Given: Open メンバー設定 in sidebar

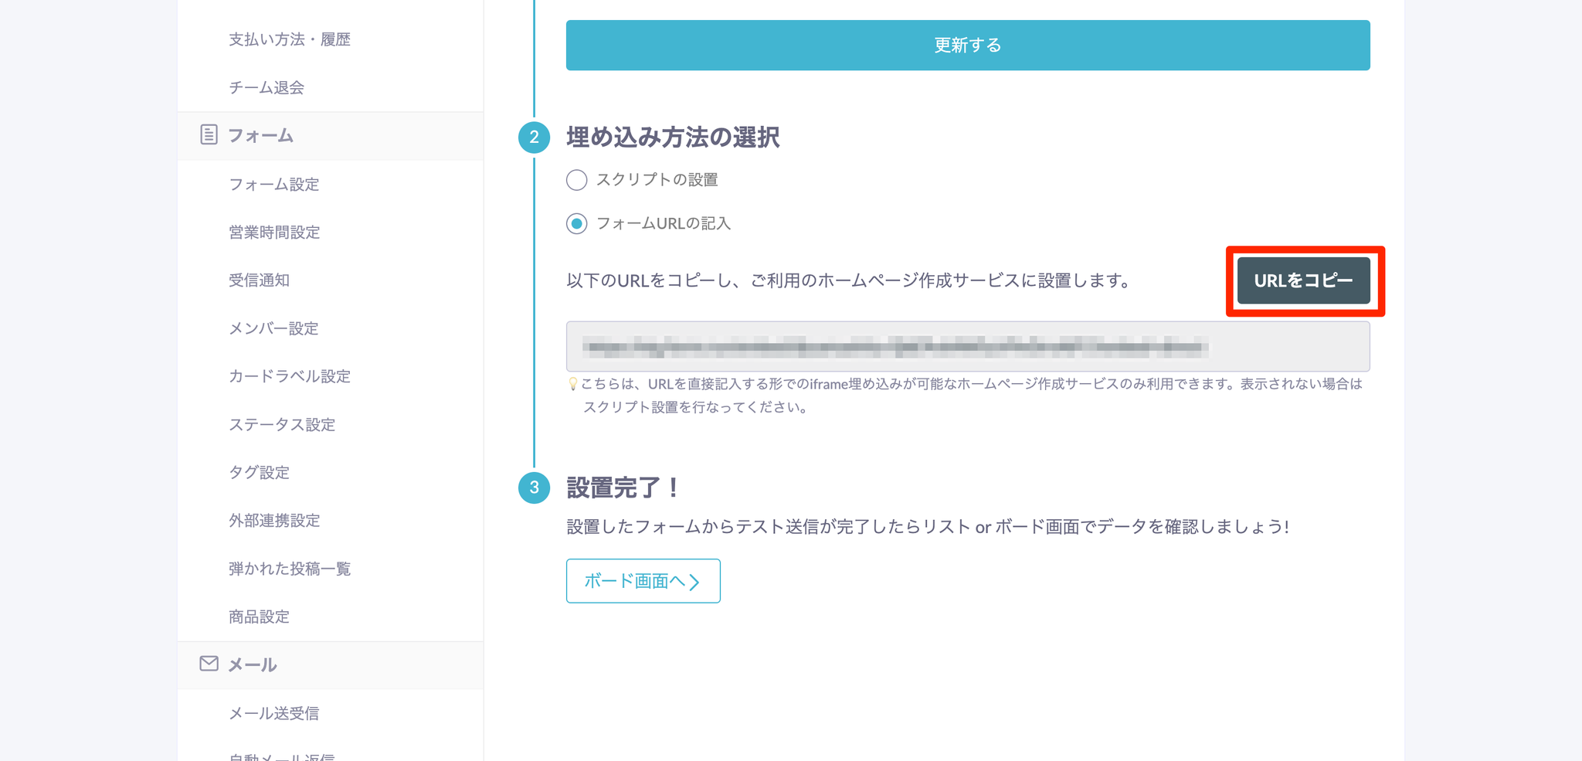Looking at the screenshot, I should pyautogui.click(x=274, y=328).
